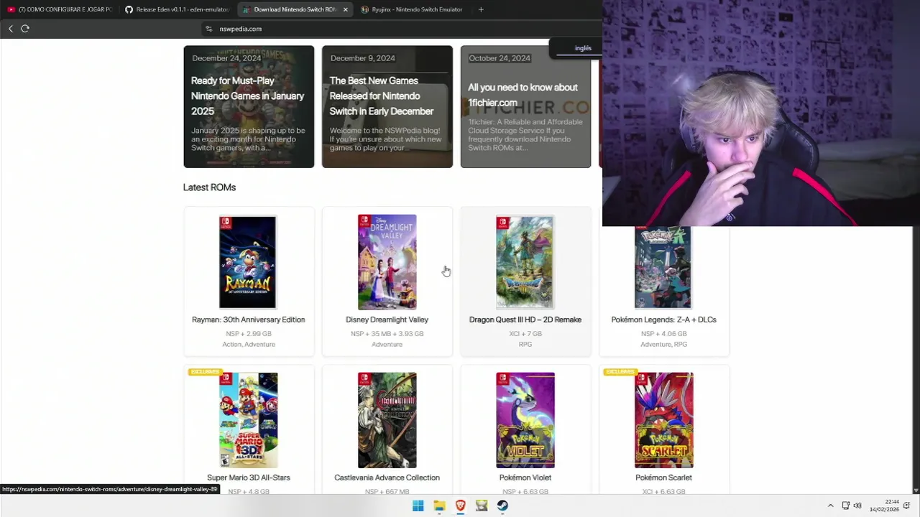Click NSP + 35 MB + 3.93 GB text
Viewport: 920px width, 517px height.
[387, 334]
